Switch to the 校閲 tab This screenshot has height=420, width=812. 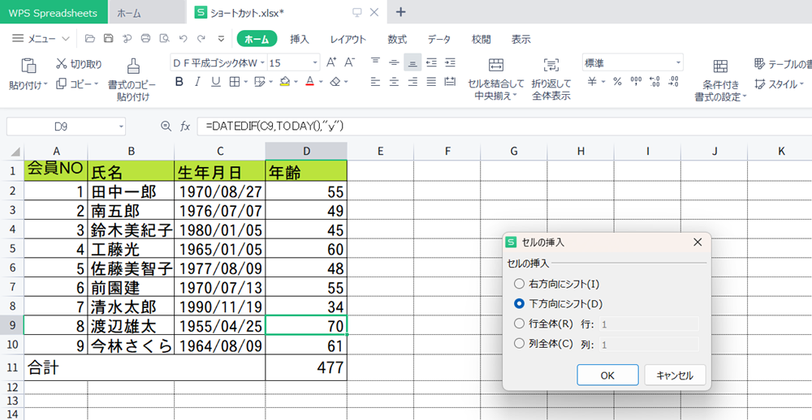coord(481,39)
